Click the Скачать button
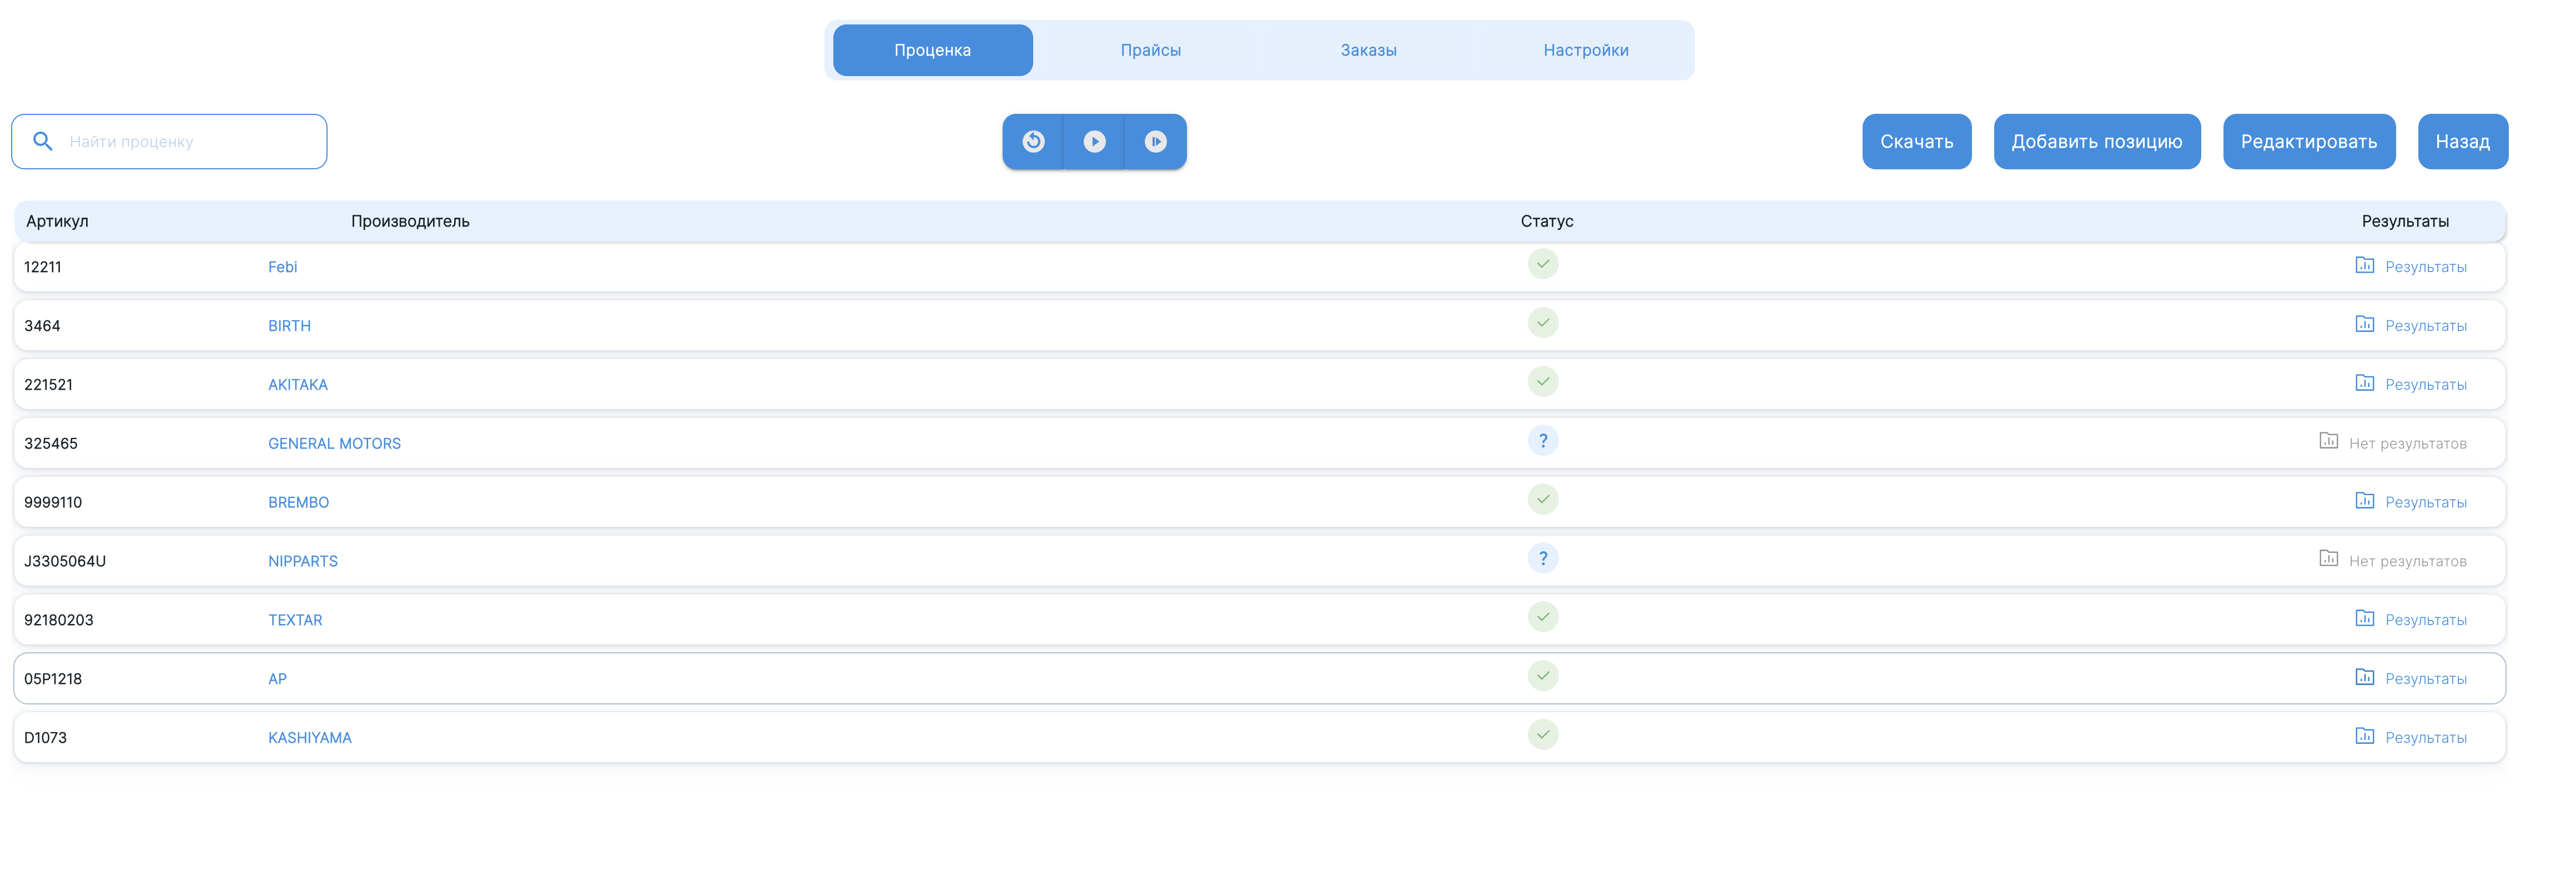The width and height of the screenshot is (2576, 876). click(x=1916, y=141)
